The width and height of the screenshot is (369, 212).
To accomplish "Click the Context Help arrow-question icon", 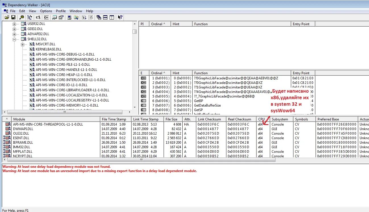I will 120,17.
